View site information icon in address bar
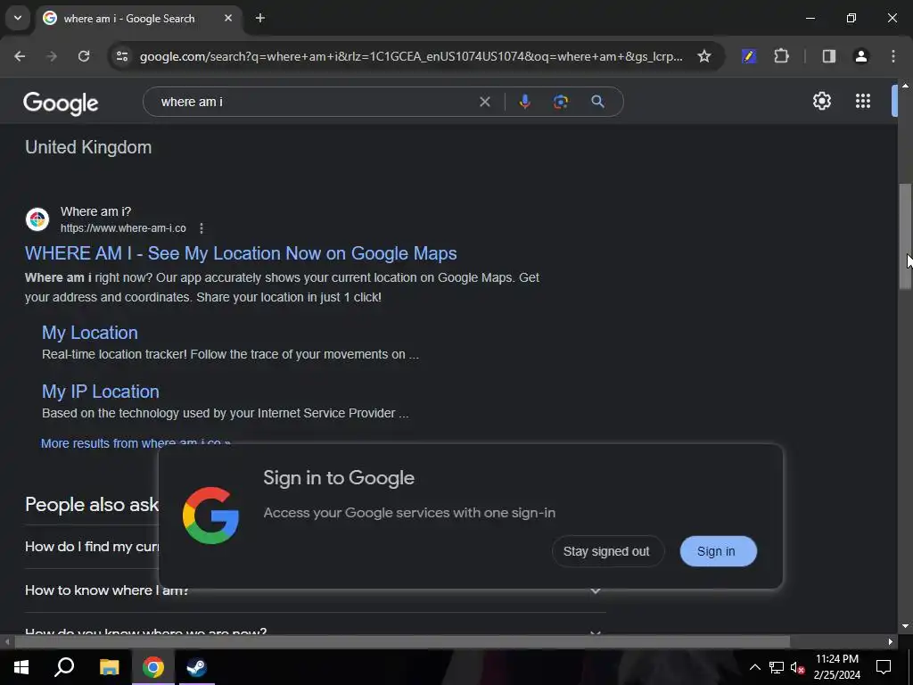The height and width of the screenshot is (685, 913). (x=121, y=56)
